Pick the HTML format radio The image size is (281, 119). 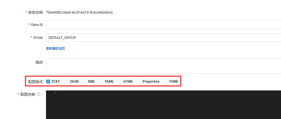pos(120,82)
